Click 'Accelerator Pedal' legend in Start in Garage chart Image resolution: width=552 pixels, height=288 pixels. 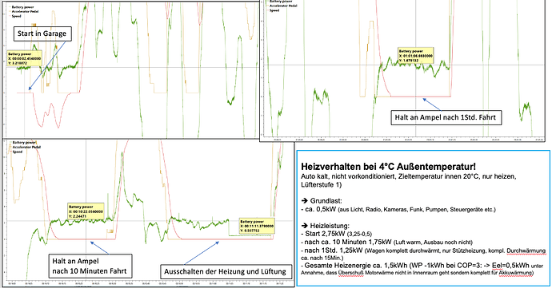pos(25,12)
